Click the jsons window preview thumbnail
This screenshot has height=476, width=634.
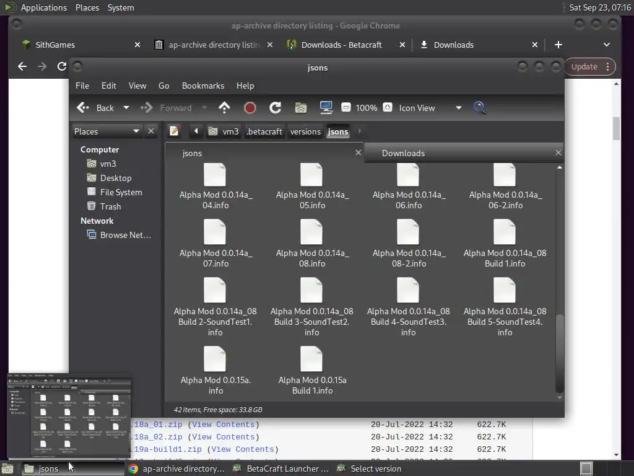pyautogui.click(x=69, y=416)
